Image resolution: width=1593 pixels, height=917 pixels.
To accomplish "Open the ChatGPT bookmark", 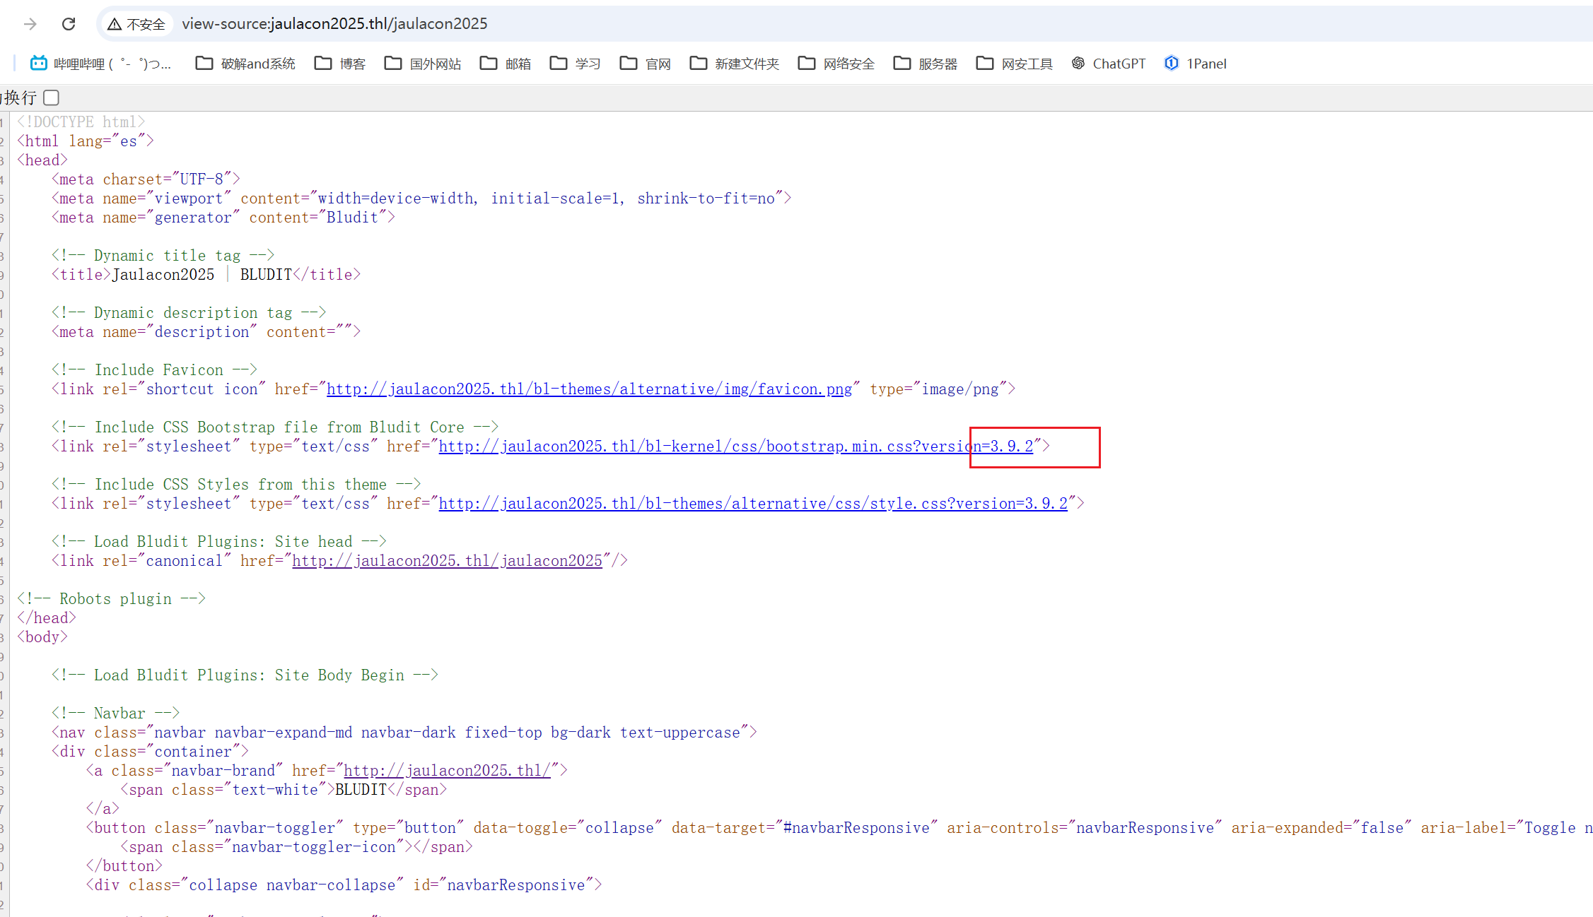I will tap(1109, 64).
